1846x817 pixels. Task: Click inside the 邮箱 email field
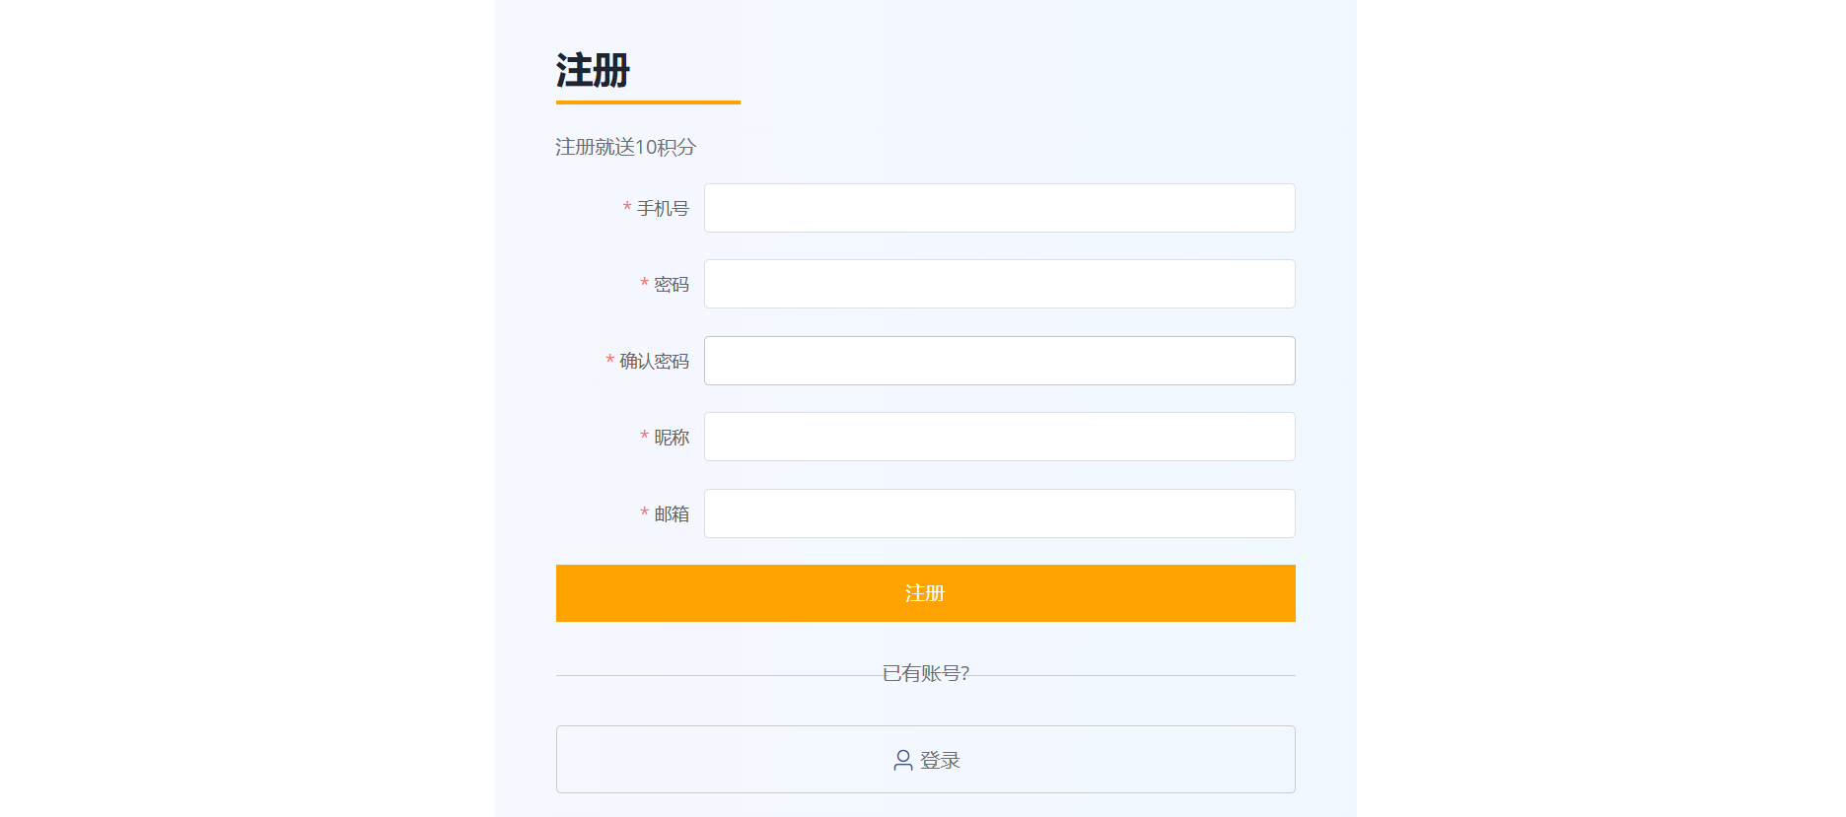click(999, 513)
